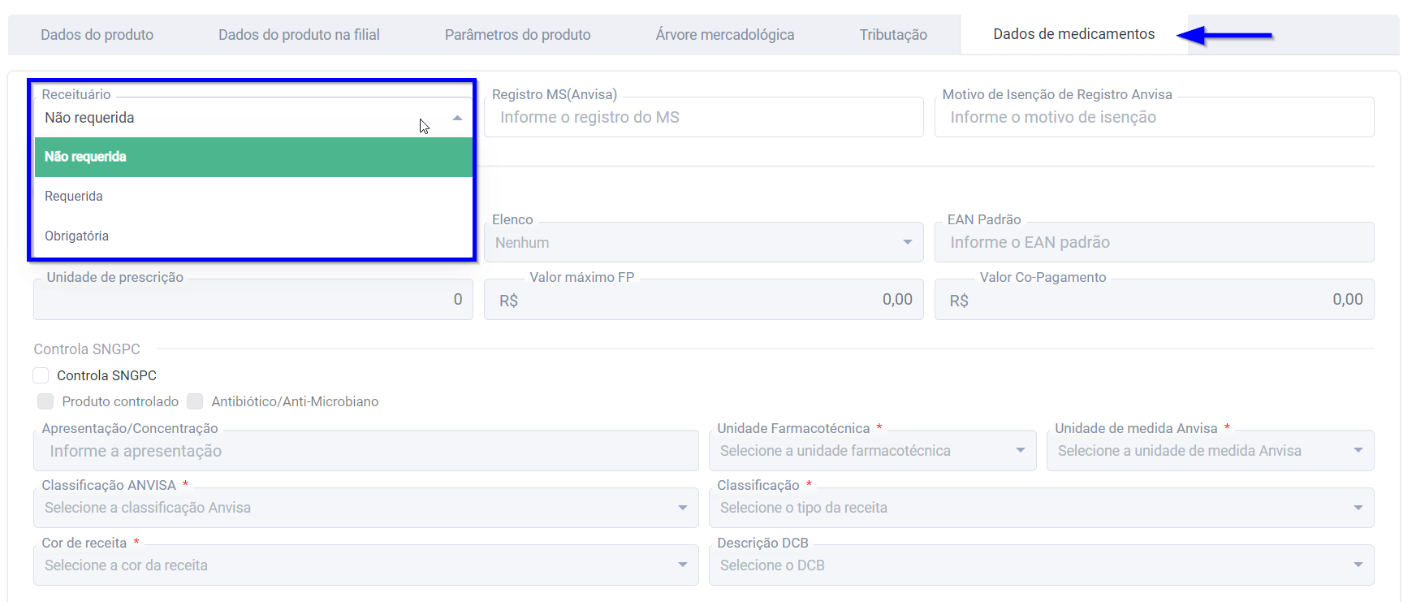Choose Requerida option in Receituário list
This screenshot has width=1412, height=602.
point(253,197)
